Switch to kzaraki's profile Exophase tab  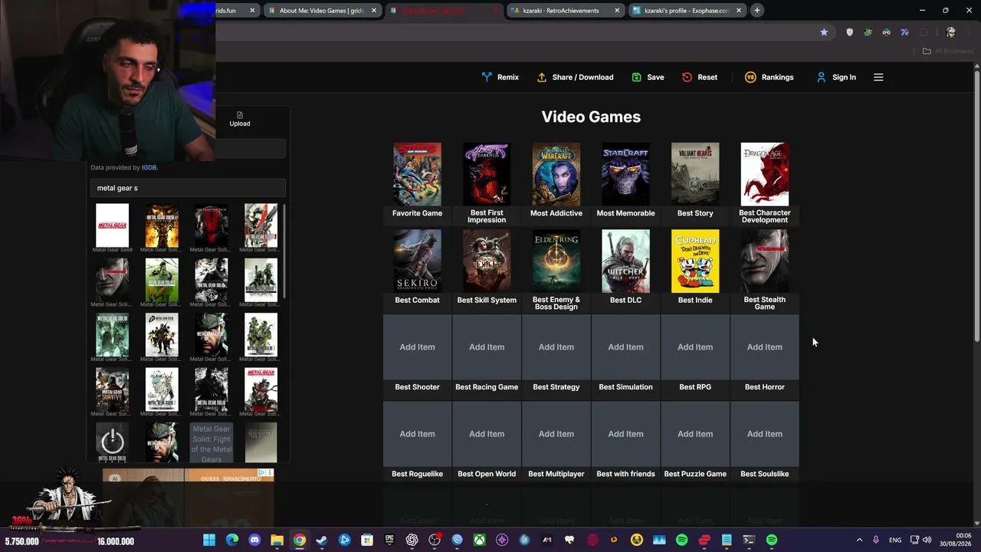687,11
